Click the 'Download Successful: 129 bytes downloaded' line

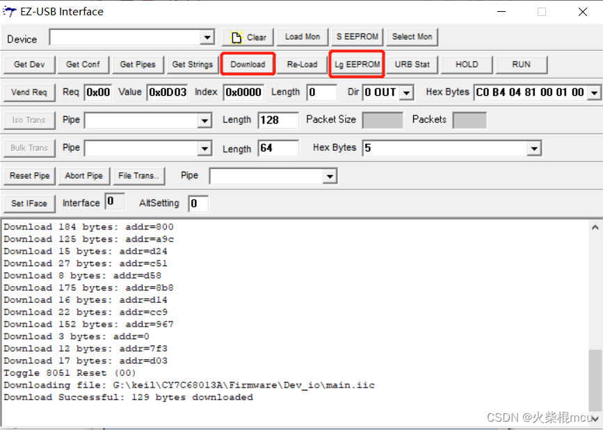click(x=129, y=397)
